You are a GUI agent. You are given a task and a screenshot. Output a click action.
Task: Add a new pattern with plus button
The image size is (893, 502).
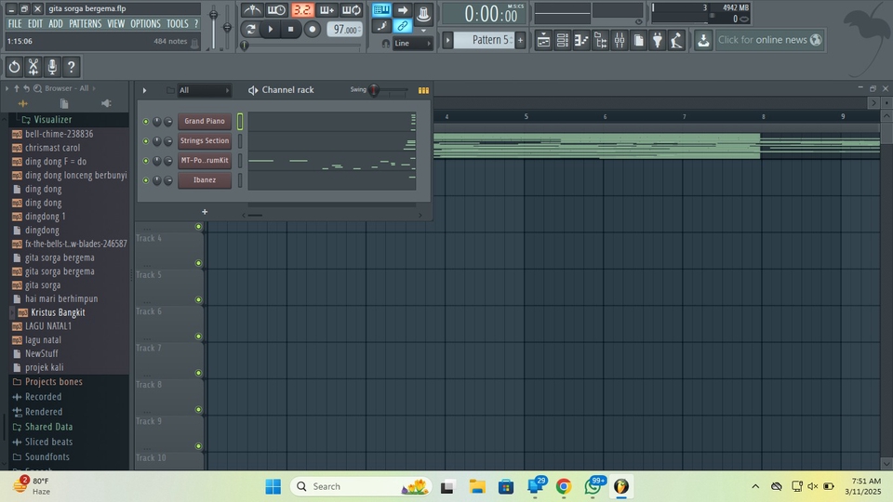tap(520, 40)
